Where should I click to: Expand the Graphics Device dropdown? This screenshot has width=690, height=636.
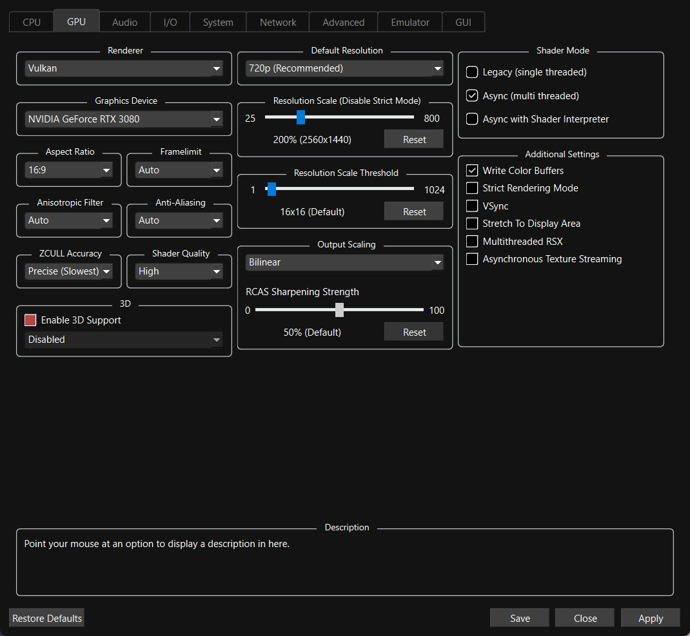click(124, 119)
